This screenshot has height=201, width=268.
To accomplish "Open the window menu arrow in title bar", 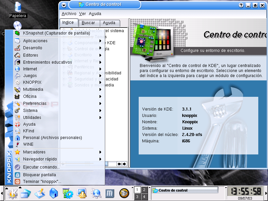I will 64,5.
